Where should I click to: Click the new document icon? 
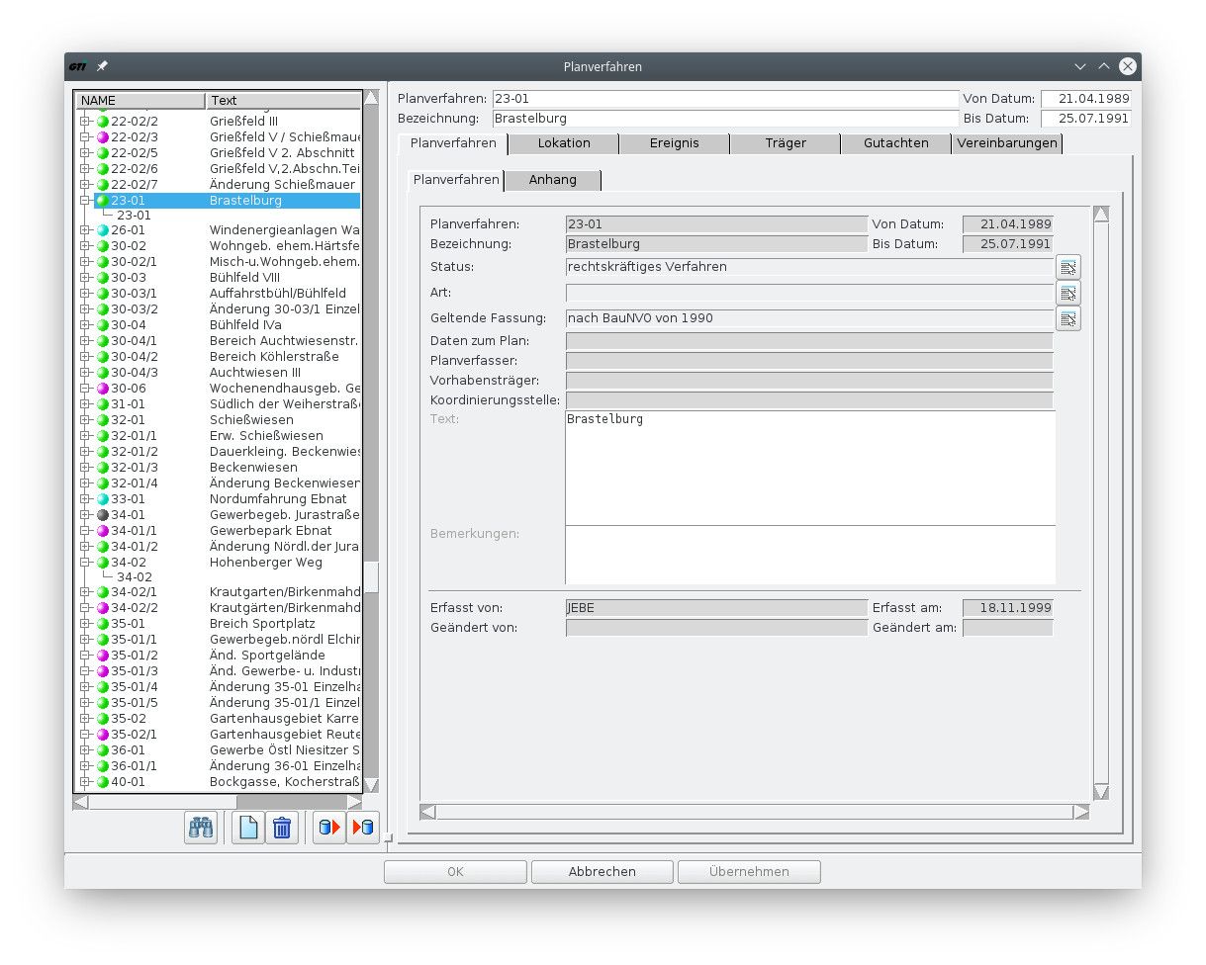(x=247, y=827)
